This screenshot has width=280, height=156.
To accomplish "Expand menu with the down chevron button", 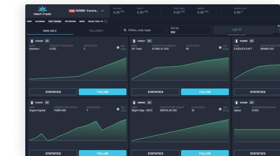I will pyautogui.click(x=106, y=22).
